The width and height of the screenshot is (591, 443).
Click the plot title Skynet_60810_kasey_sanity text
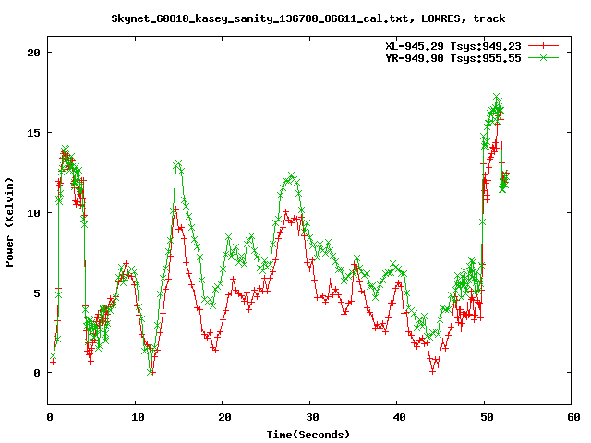[x=308, y=18]
